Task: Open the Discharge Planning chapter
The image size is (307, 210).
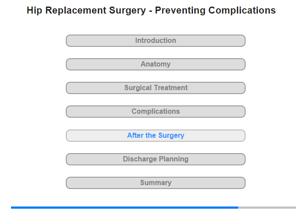Action: [x=156, y=159]
